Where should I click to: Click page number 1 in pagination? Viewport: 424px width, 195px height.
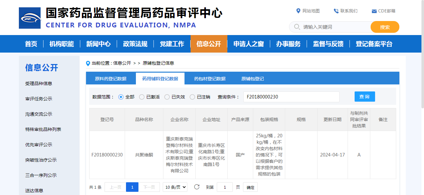[x=132, y=187]
